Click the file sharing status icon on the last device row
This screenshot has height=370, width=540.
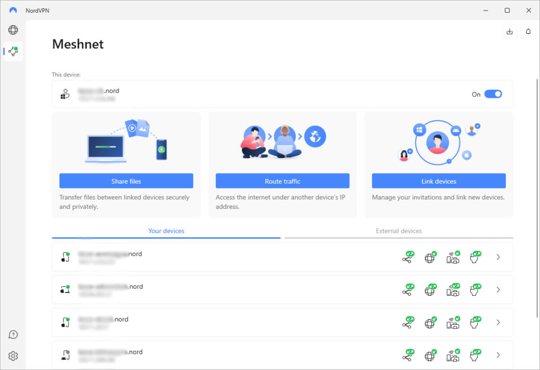pyautogui.click(x=408, y=355)
